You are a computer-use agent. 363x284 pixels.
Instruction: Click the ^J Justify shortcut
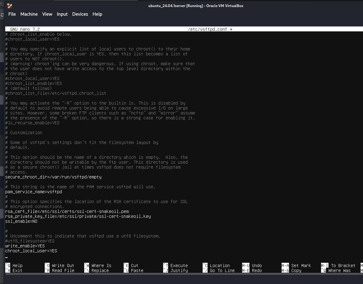coord(175,270)
